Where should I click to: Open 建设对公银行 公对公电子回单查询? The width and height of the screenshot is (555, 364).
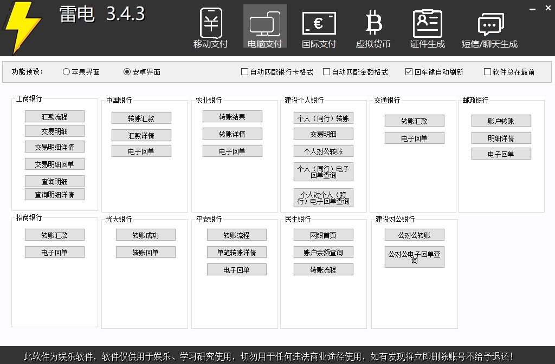click(x=415, y=257)
